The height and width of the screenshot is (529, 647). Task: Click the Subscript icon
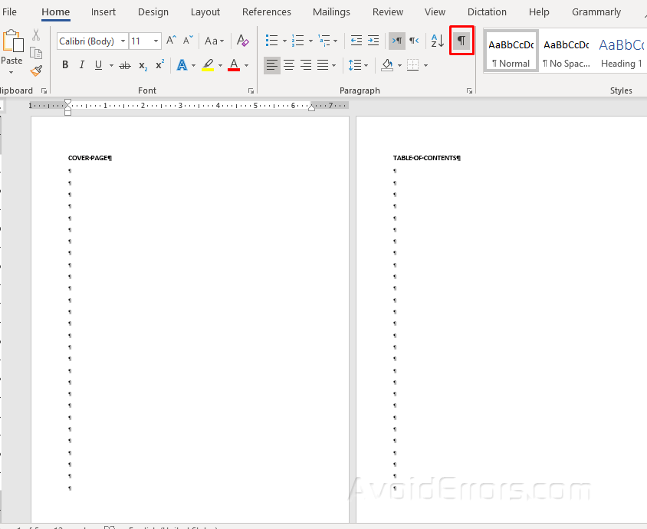[143, 65]
